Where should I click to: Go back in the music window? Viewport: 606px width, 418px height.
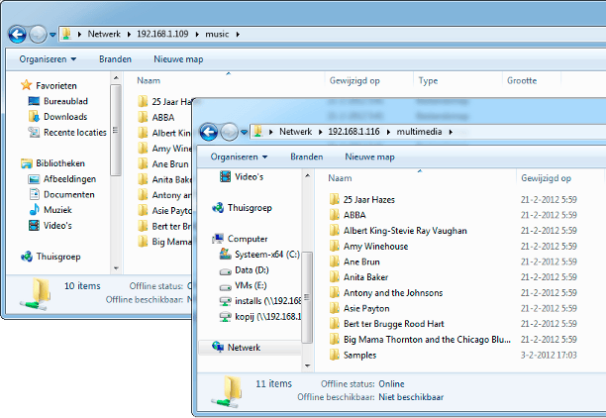[x=18, y=35]
